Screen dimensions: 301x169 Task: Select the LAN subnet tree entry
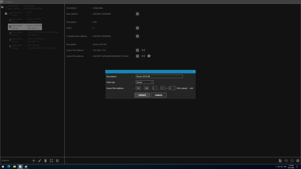coord(20,14)
